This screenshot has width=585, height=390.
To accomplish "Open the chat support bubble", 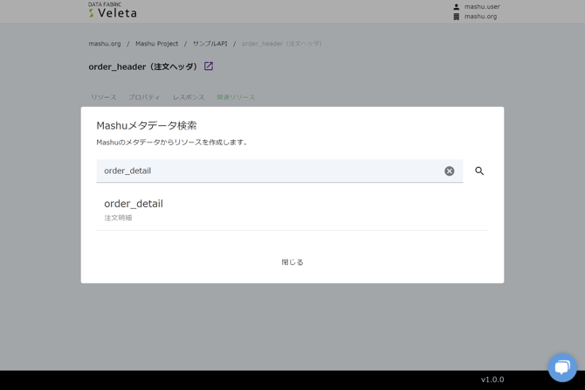I will 562,366.
